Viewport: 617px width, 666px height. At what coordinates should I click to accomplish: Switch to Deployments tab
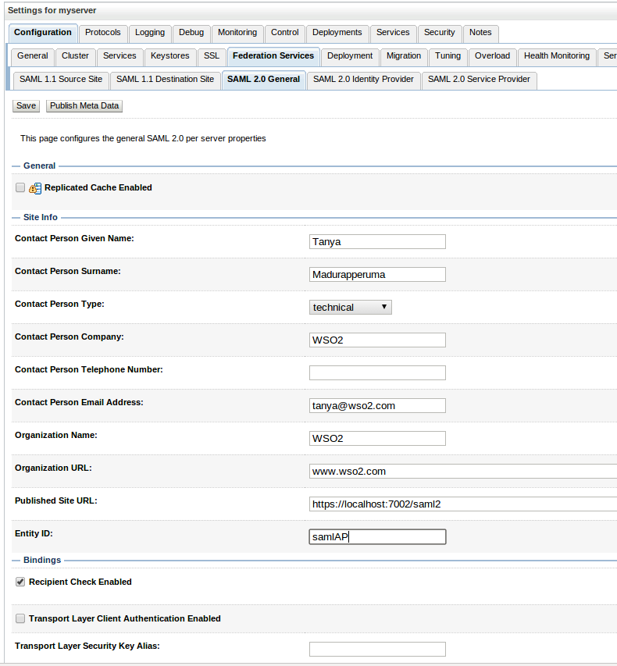point(337,33)
